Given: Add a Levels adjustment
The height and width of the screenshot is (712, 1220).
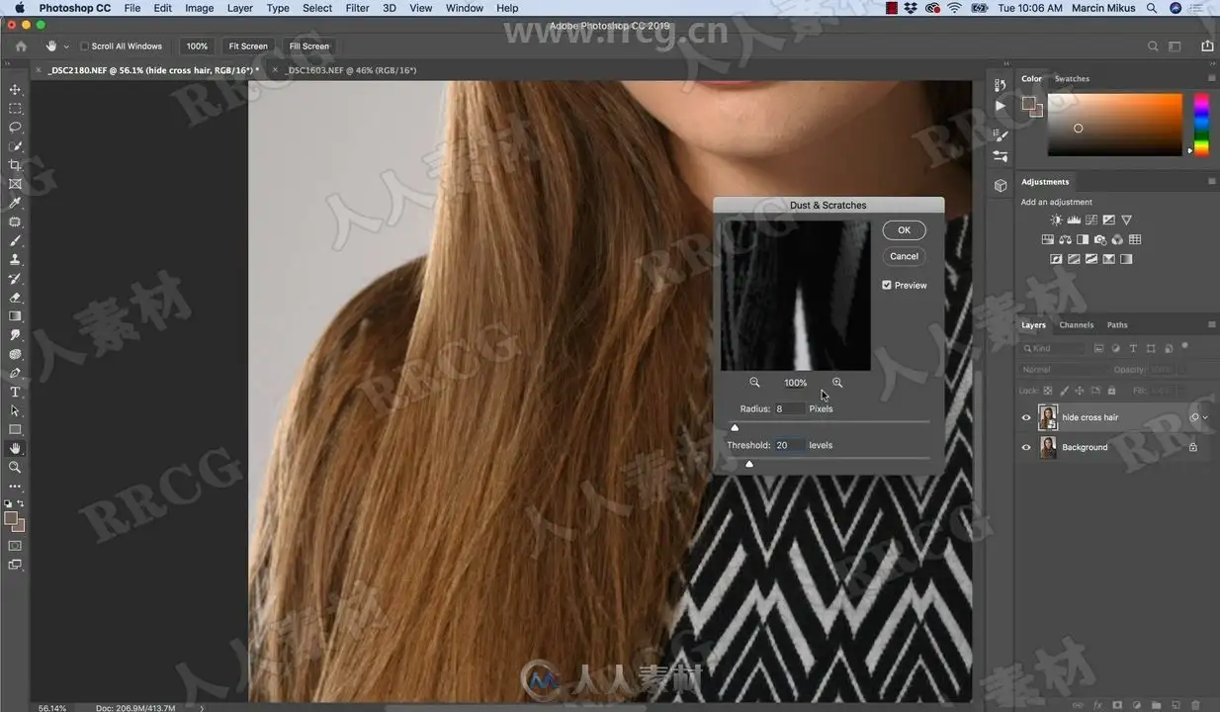Looking at the screenshot, I should click(1074, 221).
